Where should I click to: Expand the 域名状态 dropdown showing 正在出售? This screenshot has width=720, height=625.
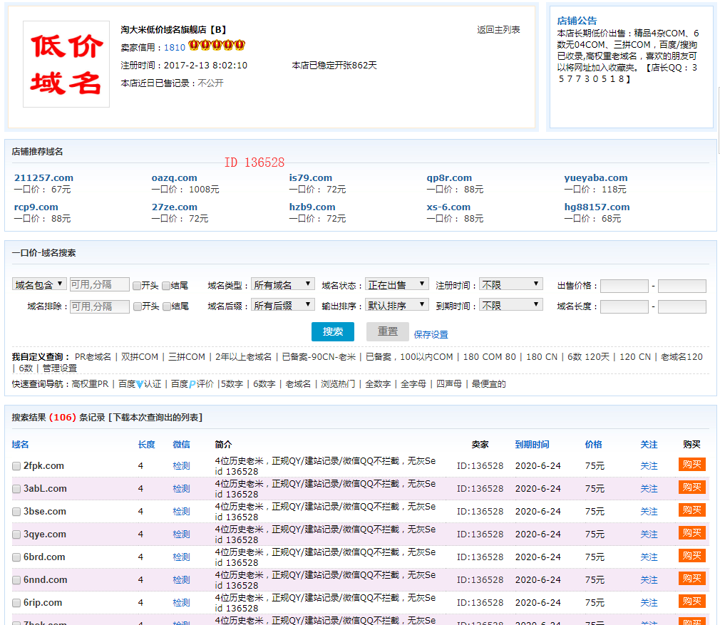[397, 284]
